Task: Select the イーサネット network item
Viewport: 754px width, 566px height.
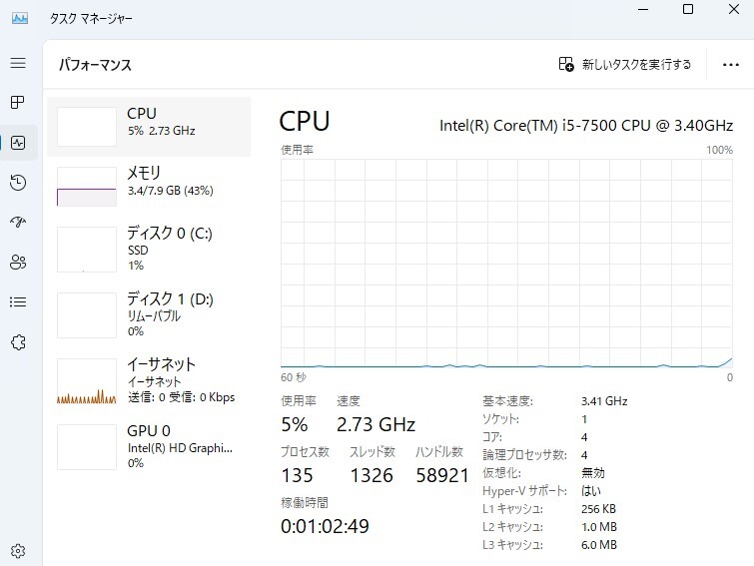Action: coord(149,380)
